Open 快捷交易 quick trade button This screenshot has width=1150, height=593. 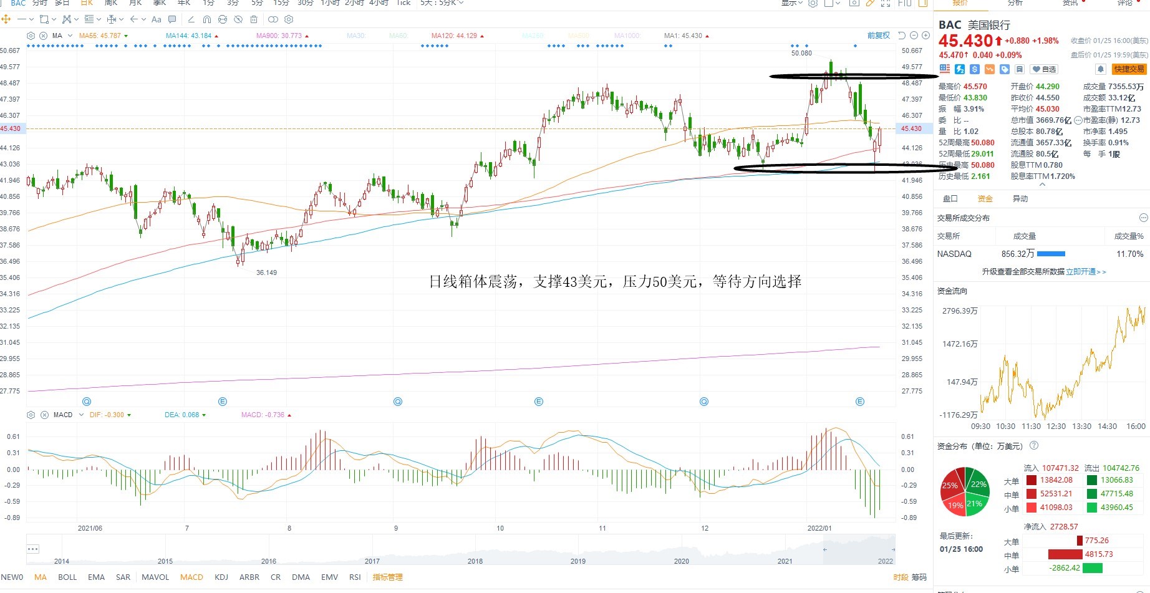click(1129, 69)
